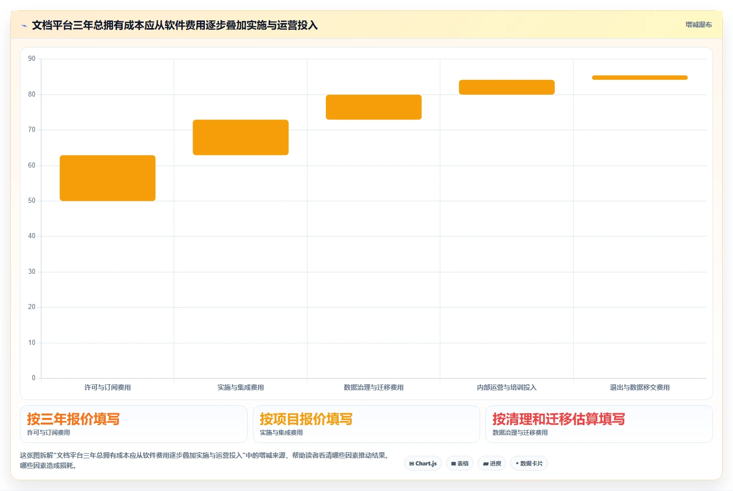Click the 按项目报价填写 card
733x491 pixels.
coord(366,424)
